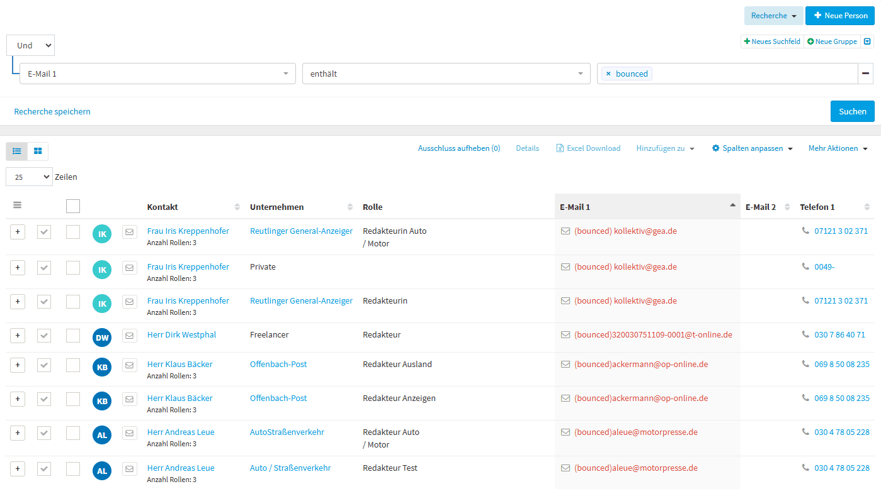This screenshot has height=489, width=881.
Task: Open the E-Mail 1 field selector
Action: tap(157, 74)
